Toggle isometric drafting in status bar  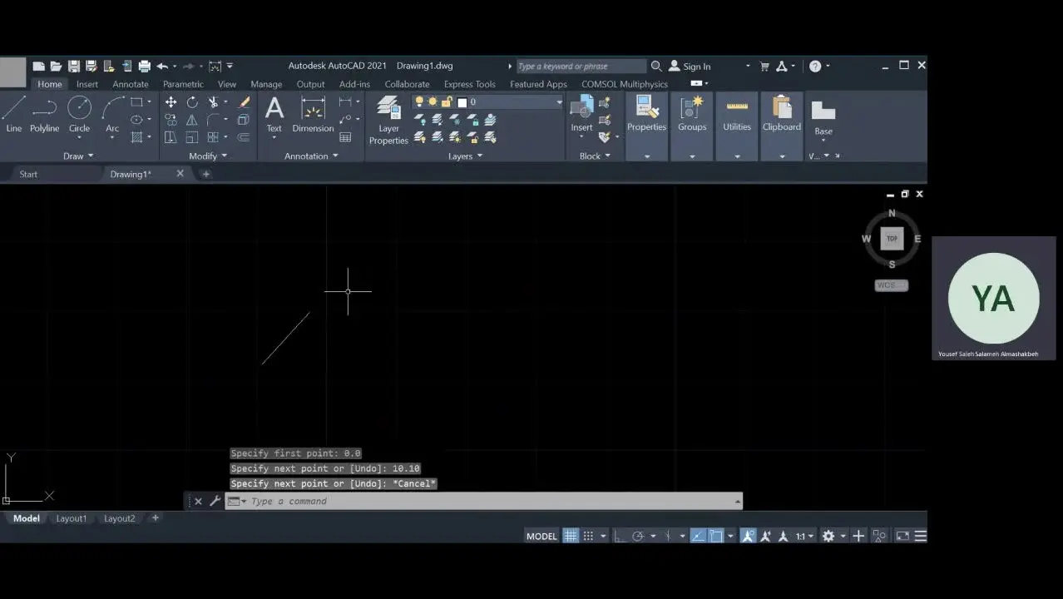coord(667,536)
